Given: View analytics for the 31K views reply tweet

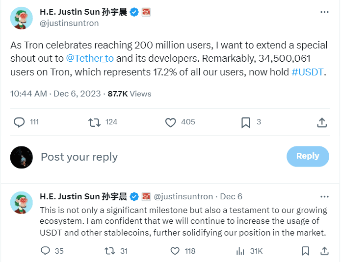Looking at the screenshot, I should pos(240,251).
